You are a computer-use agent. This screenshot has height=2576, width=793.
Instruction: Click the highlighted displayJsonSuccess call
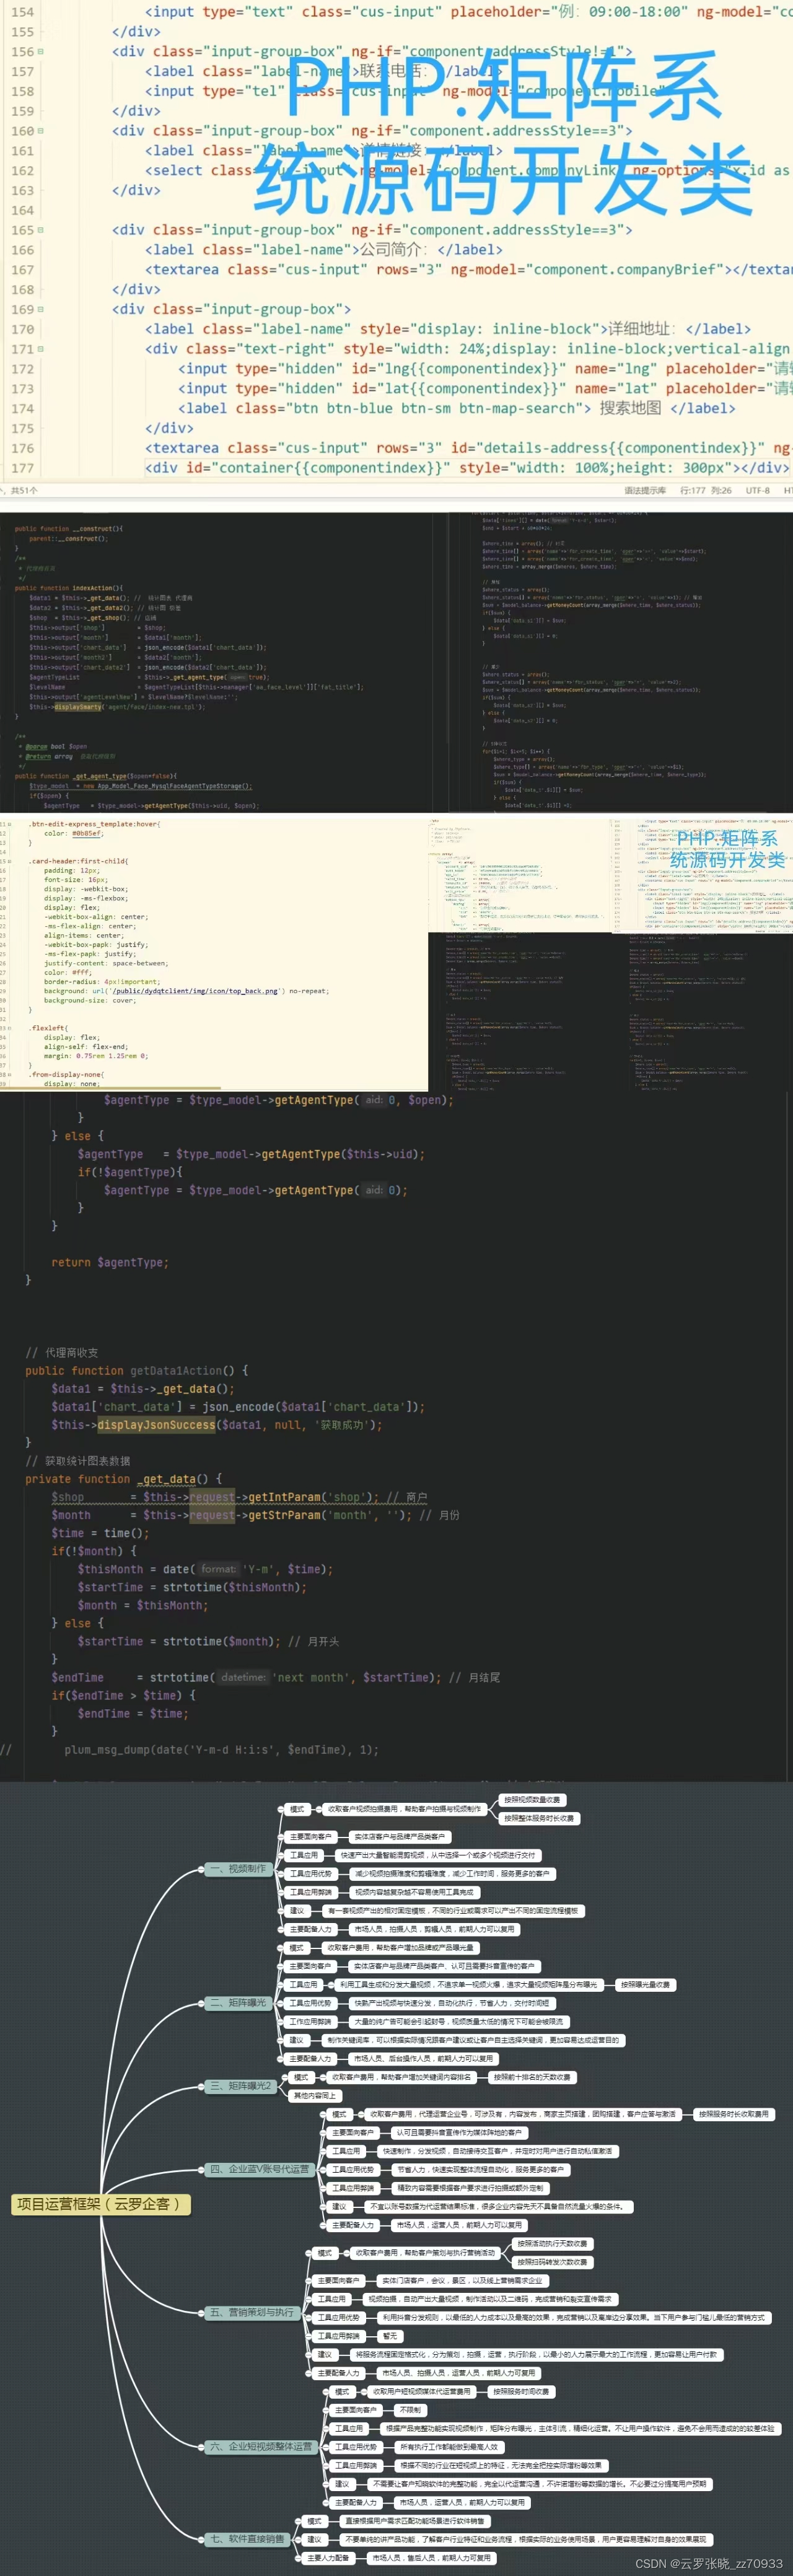[x=156, y=1425]
